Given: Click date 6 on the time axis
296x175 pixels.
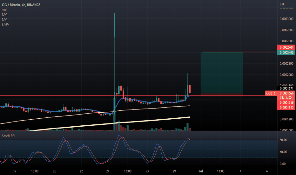Looking at the screenshot, I should pos(267,171).
